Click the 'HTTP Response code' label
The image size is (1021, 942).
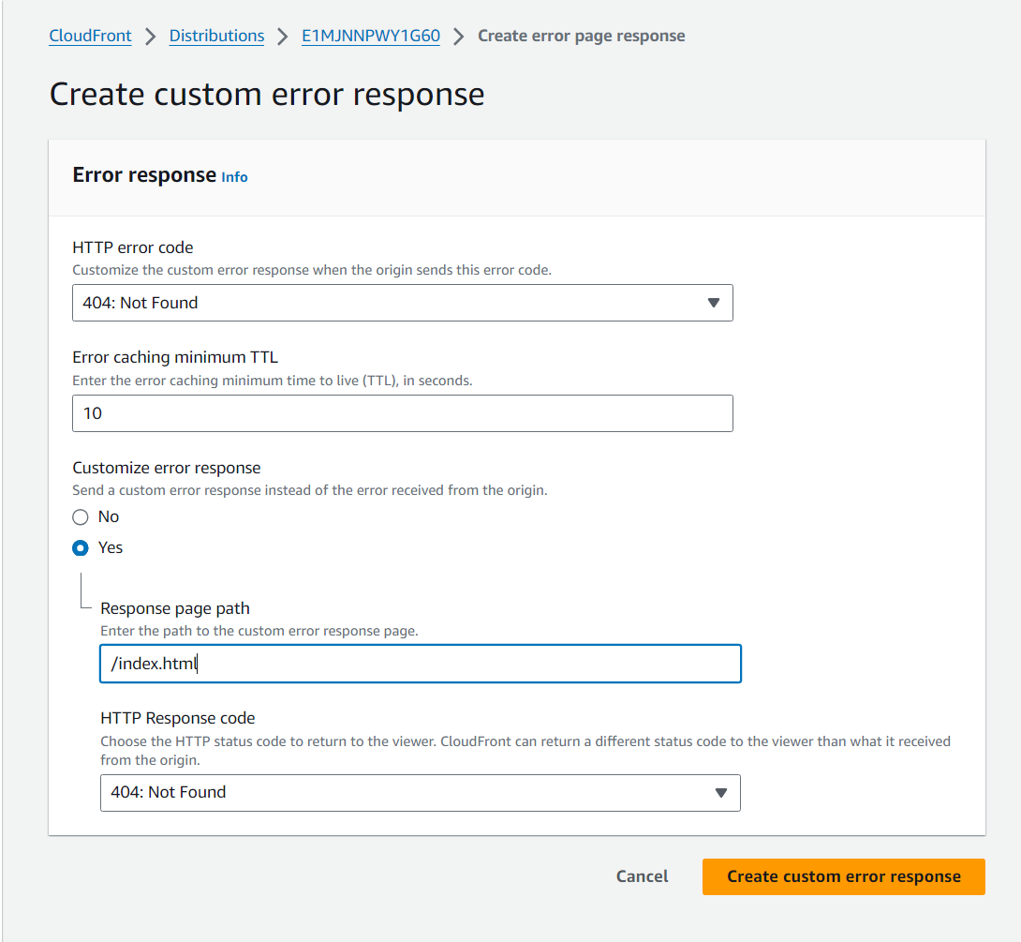(x=178, y=718)
